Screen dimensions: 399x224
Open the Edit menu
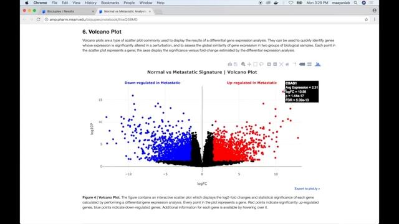pyautogui.click(x=65, y=2)
